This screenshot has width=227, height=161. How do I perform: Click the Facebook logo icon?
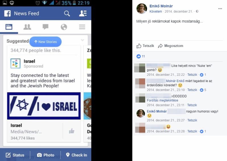point(7,13)
